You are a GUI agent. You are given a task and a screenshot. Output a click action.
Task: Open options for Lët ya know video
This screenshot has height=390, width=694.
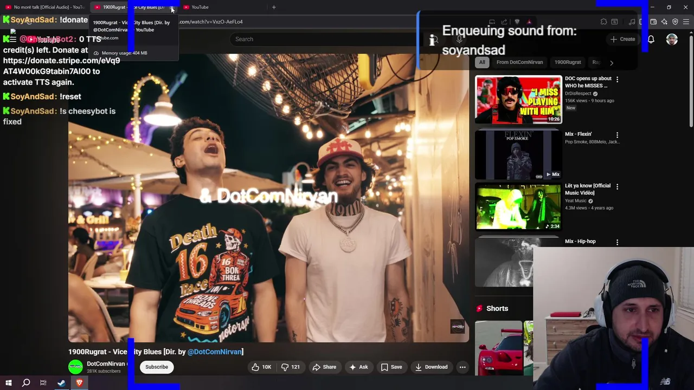(x=617, y=186)
